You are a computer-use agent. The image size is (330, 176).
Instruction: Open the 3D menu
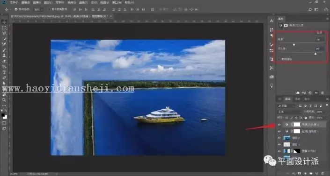point(94,2)
